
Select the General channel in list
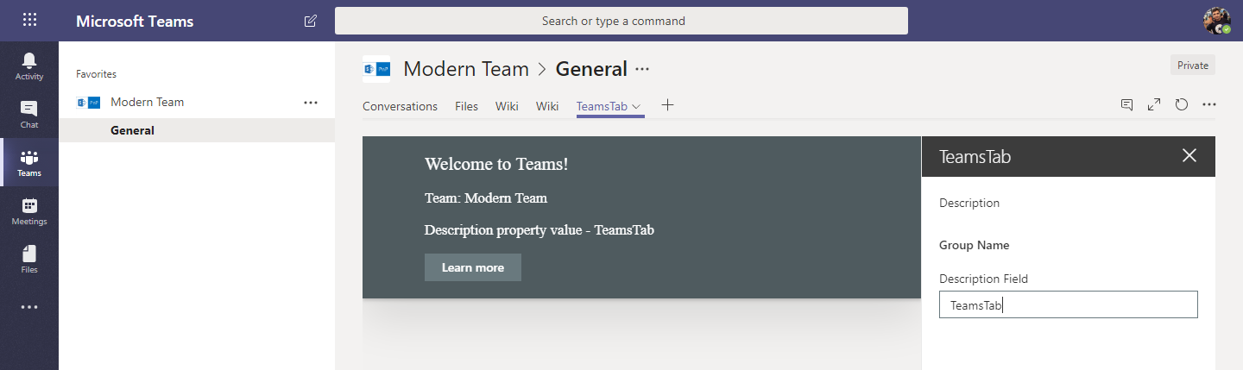132,130
